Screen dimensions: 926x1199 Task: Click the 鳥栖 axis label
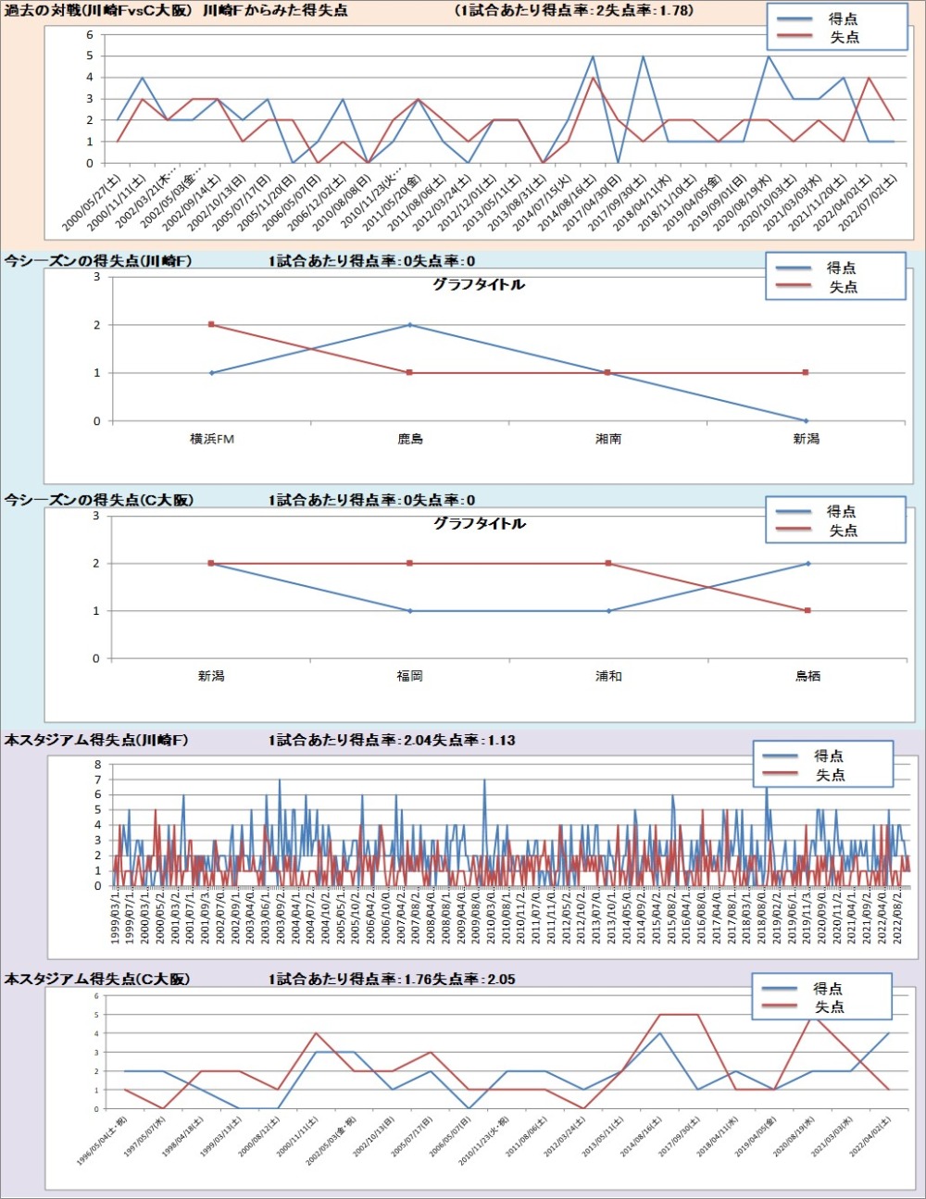pyautogui.click(x=807, y=677)
